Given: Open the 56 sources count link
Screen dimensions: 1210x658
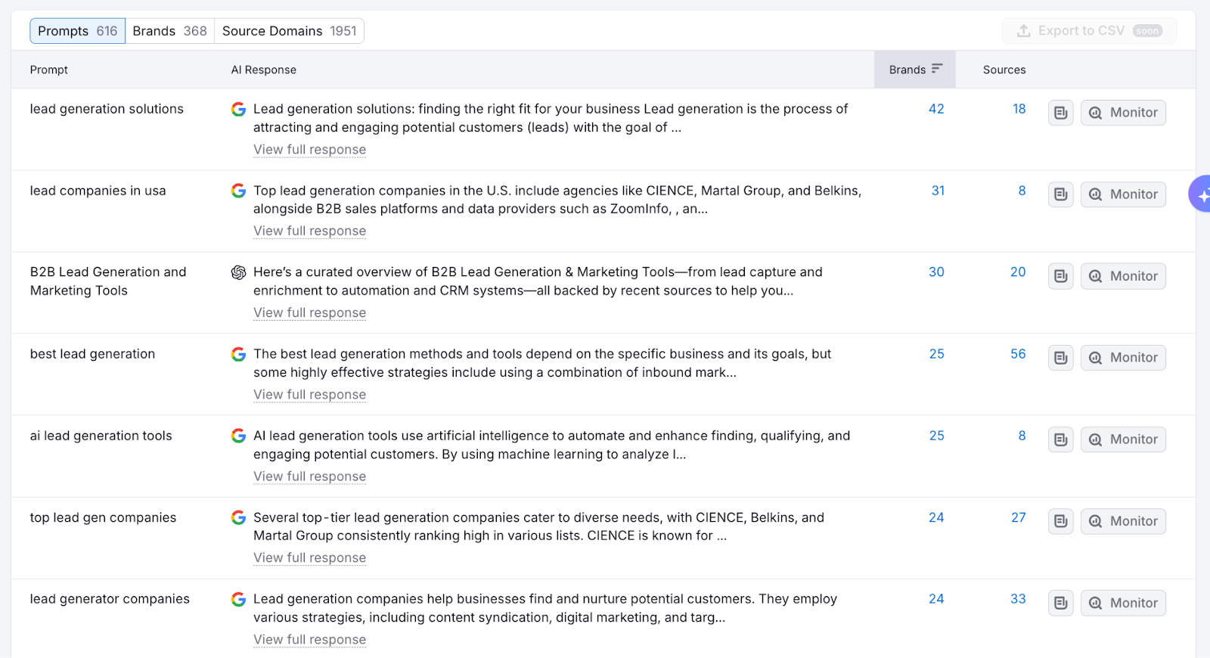Looking at the screenshot, I should [1018, 354].
